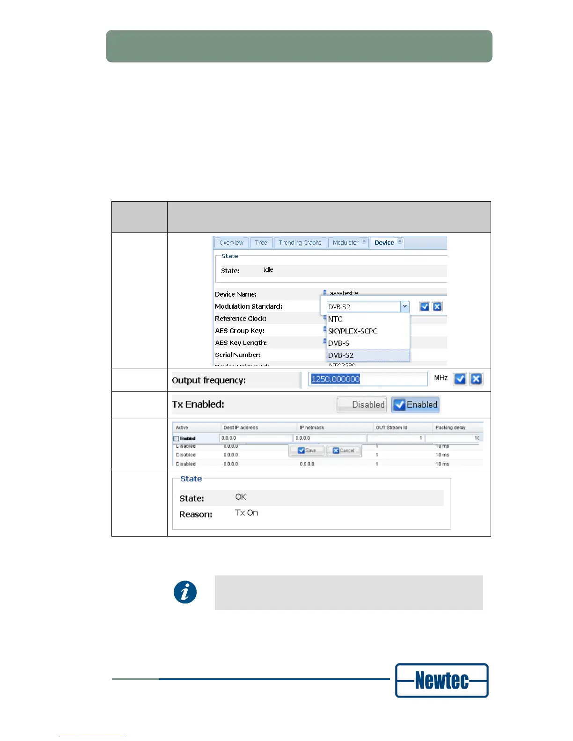573x741 pixels.
Task: Click the Device Name value aaaatestje
Action: tap(344, 293)
